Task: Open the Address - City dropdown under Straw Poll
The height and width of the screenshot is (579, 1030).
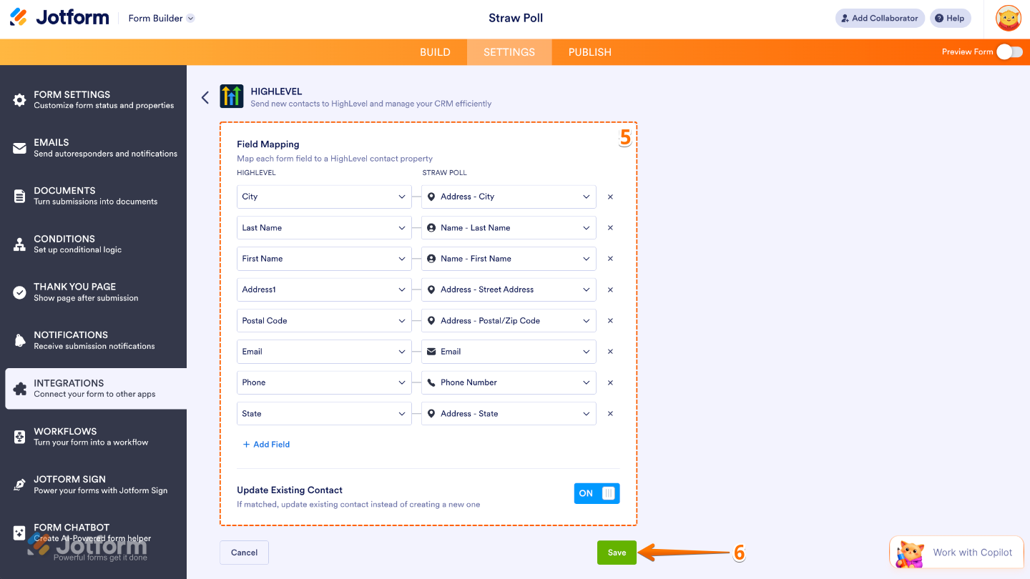Action: pos(508,197)
